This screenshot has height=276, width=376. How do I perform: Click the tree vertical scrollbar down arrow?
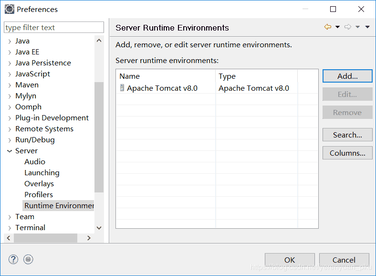(99, 228)
